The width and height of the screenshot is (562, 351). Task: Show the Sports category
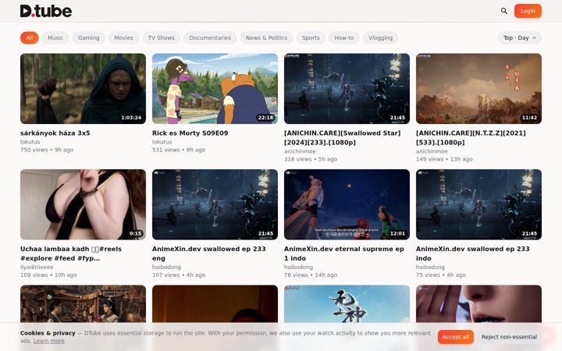pyautogui.click(x=311, y=37)
